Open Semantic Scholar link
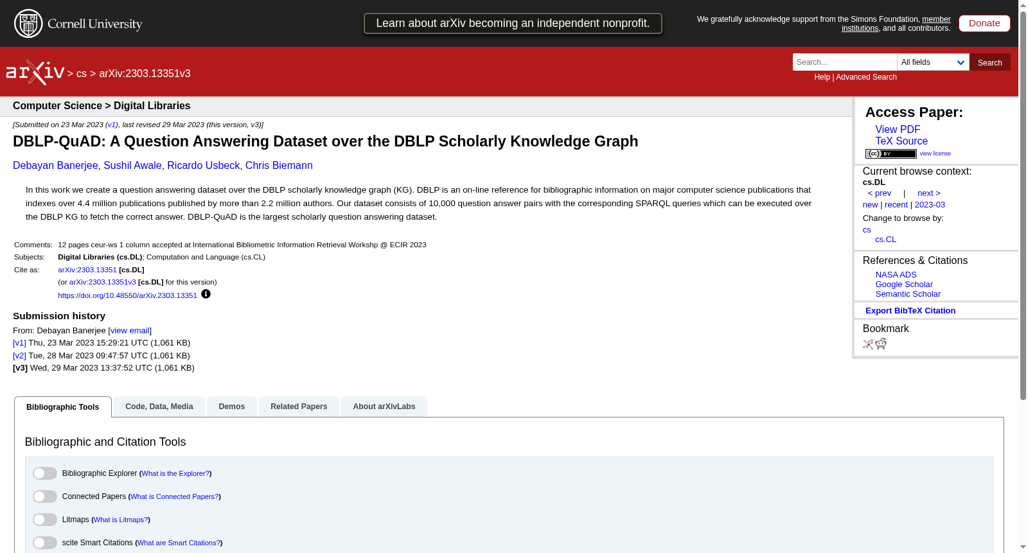 pyautogui.click(x=908, y=294)
